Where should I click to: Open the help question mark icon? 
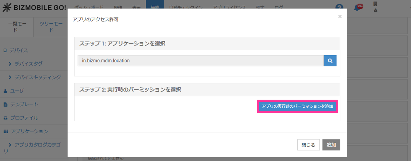click(x=340, y=8)
